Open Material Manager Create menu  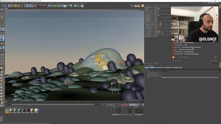(9, 107)
